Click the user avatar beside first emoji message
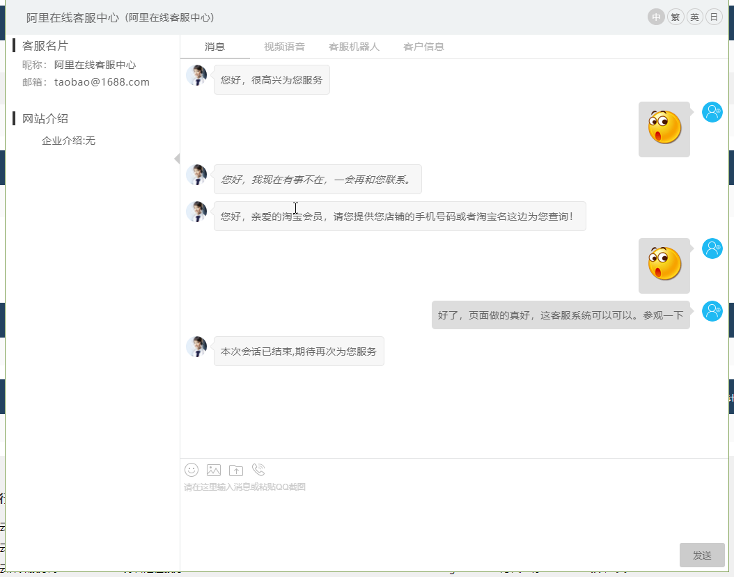 (712, 112)
